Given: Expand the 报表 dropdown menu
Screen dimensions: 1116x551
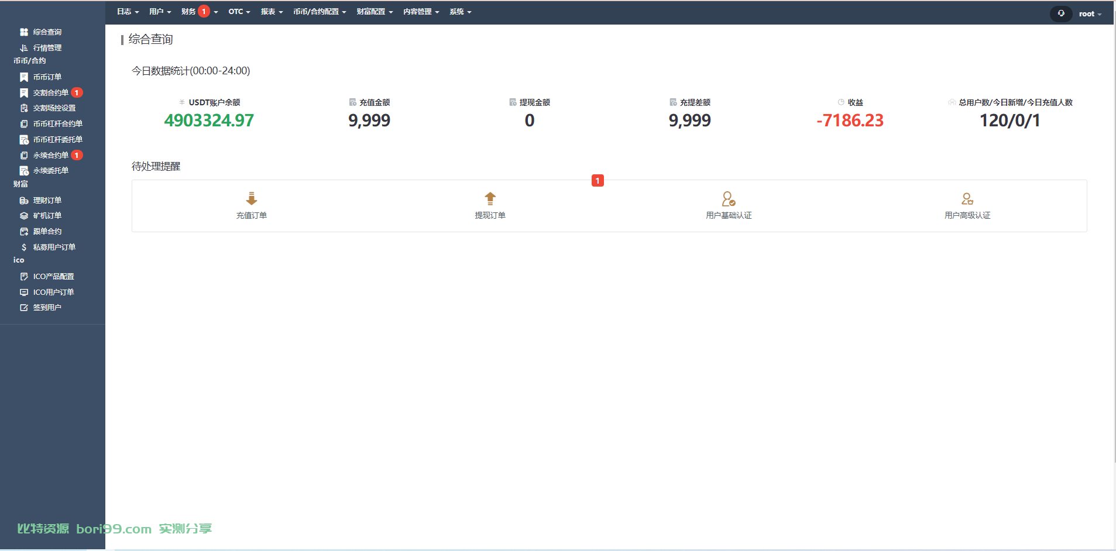Looking at the screenshot, I should click(x=272, y=12).
